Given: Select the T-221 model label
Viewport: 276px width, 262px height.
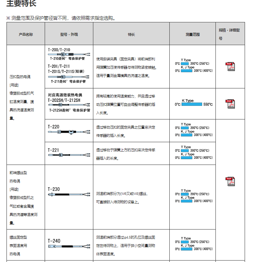Looking at the screenshot, I should [53, 150].
